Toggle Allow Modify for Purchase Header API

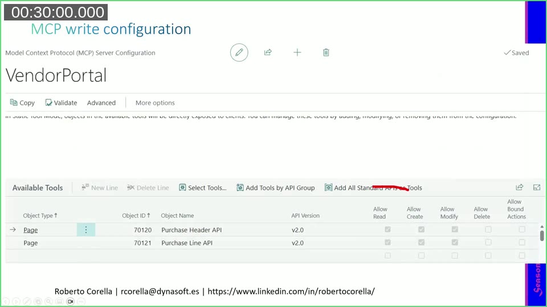(455, 229)
